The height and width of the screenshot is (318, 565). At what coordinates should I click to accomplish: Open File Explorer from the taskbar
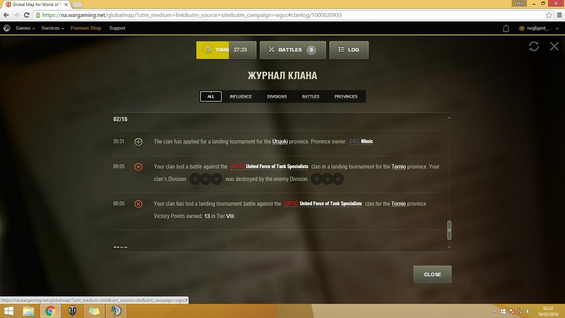28,311
